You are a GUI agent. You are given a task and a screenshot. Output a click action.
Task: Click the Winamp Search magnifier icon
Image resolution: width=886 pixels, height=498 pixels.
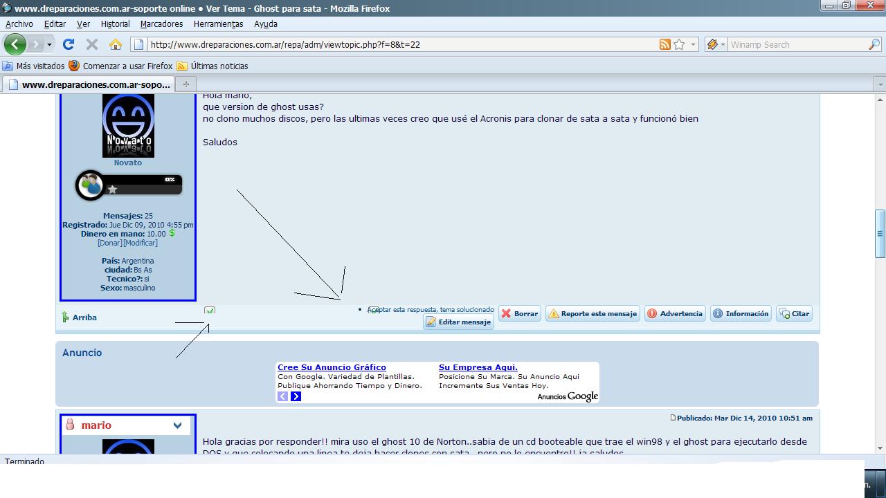tap(874, 44)
